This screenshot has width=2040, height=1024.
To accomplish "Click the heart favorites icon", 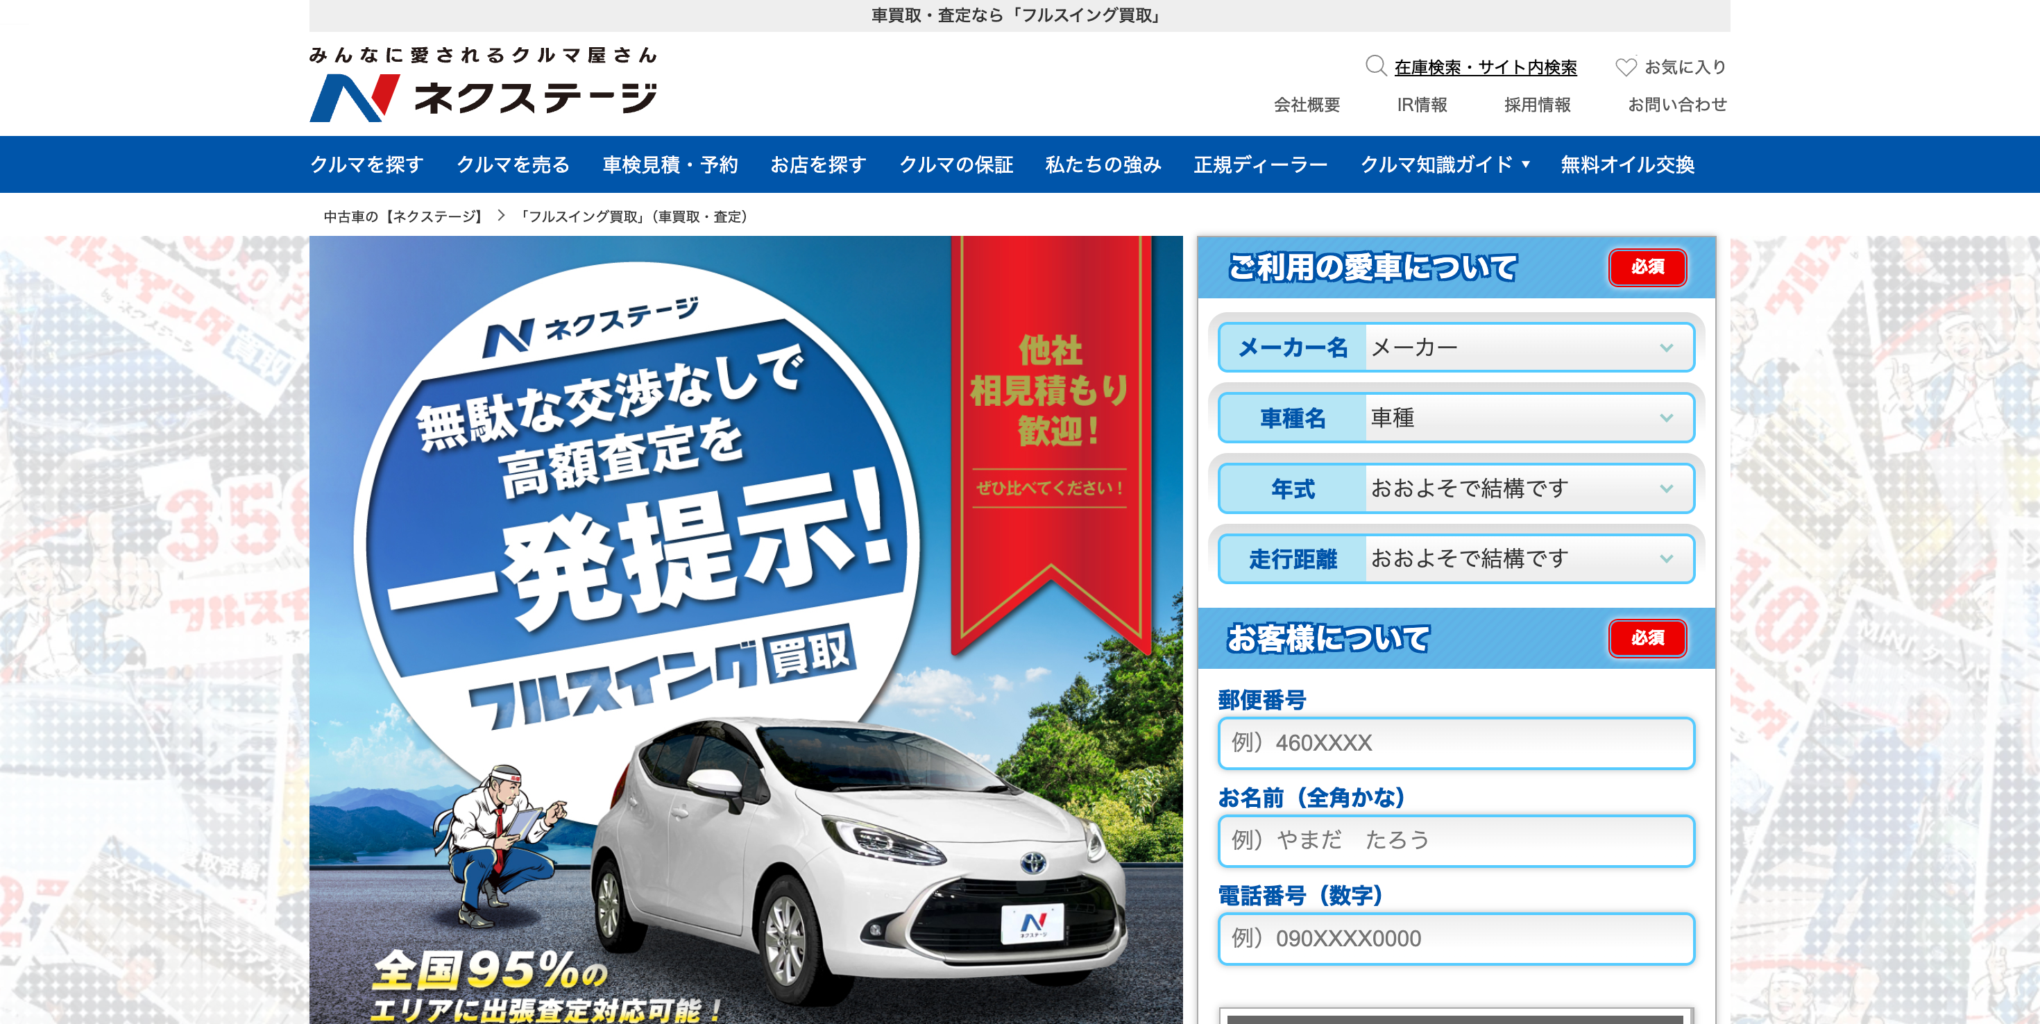I will click(1626, 67).
